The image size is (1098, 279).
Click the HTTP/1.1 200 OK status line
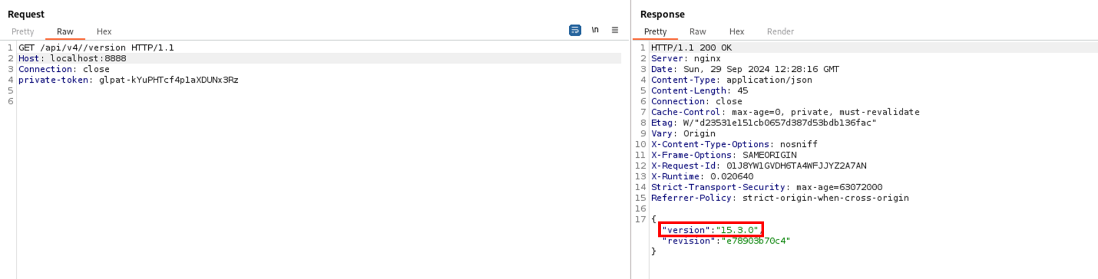coord(691,48)
